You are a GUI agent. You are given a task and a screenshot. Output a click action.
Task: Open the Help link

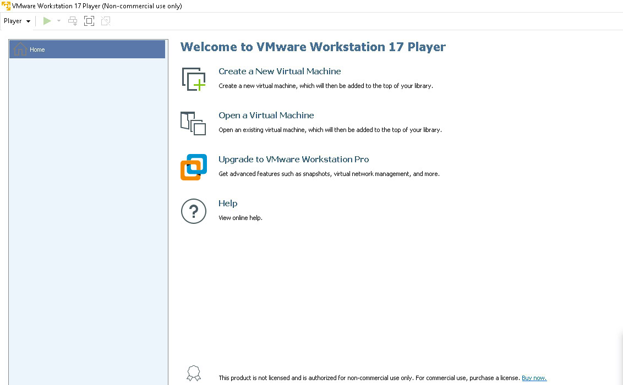point(228,204)
